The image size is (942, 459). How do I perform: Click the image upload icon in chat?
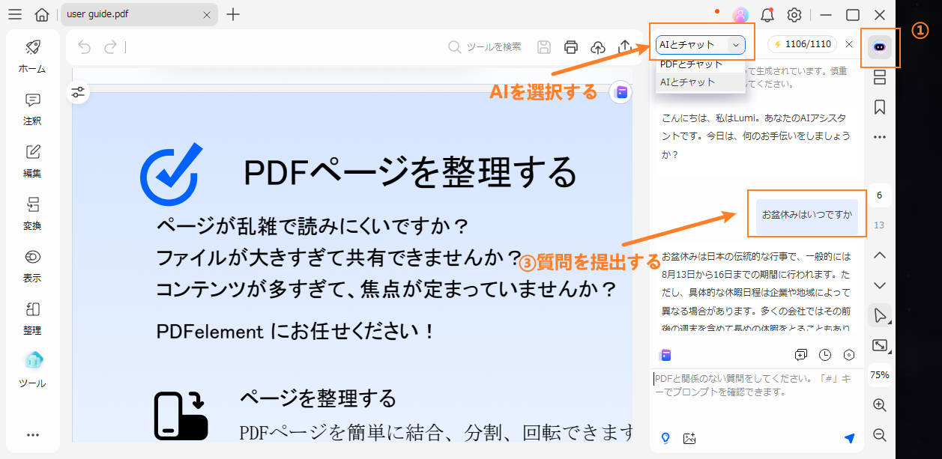click(x=689, y=438)
